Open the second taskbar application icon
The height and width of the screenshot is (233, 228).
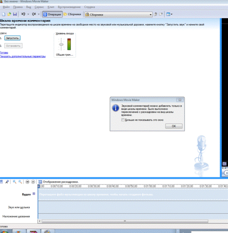coord(33,231)
